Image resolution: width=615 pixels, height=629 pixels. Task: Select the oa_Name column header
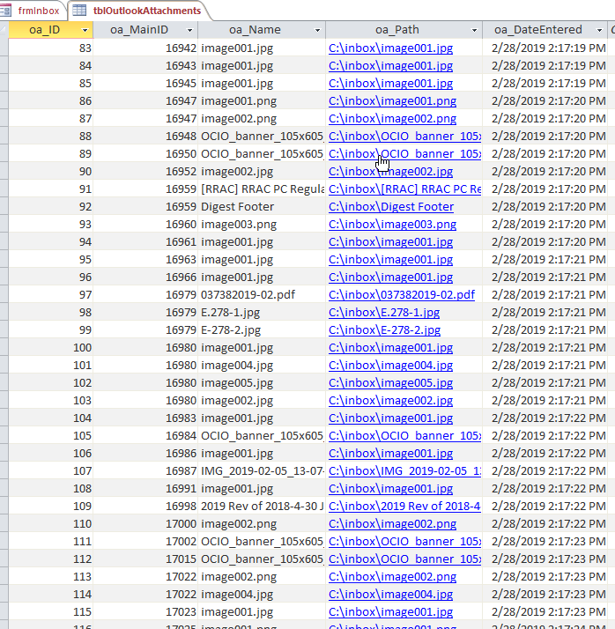pos(262,30)
